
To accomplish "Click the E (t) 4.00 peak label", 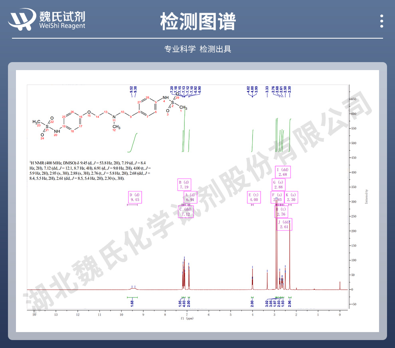I will [x=254, y=197].
